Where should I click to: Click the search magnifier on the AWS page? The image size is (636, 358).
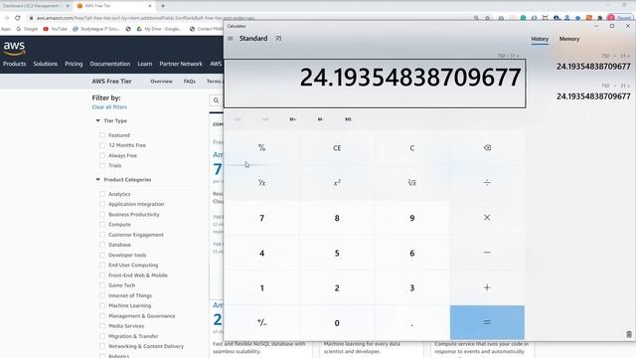pyautogui.click(x=217, y=100)
